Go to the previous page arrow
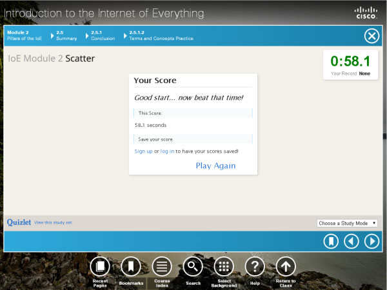This screenshot has height=290, width=387. coord(352,242)
